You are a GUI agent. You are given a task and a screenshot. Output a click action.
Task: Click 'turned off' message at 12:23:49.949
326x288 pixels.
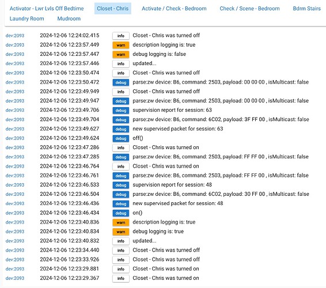(x=166, y=91)
